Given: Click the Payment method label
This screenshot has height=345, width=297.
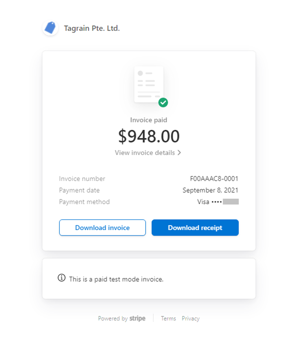Looking at the screenshot, I should point(84,202).
